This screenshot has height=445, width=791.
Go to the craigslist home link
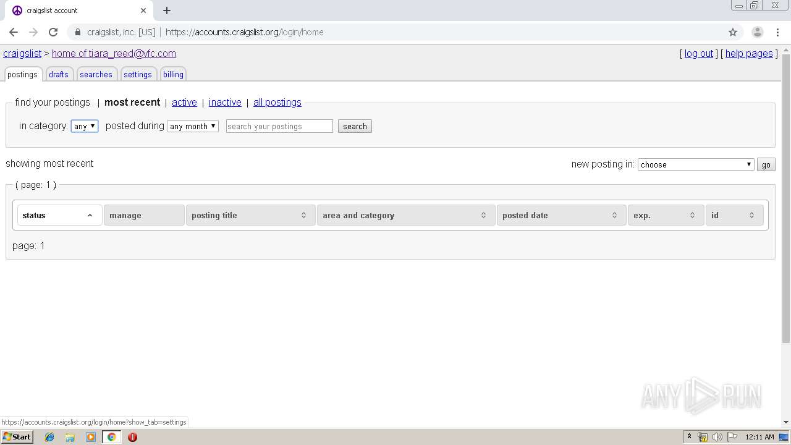[22, 53]
